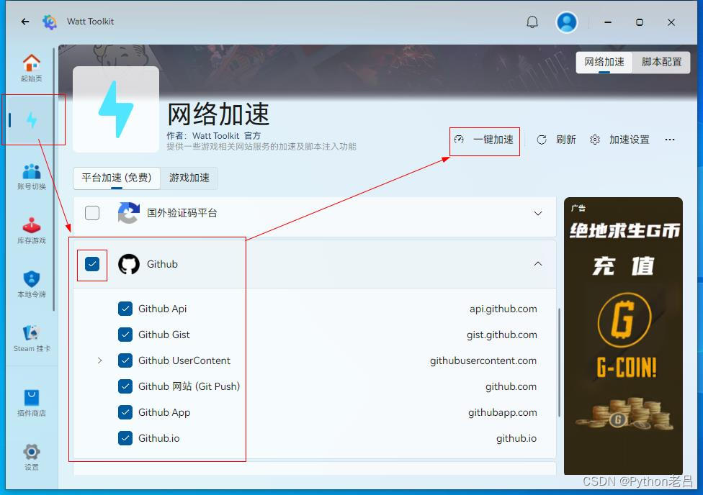Open Steam 挂卡 card idle sidebar icon
The width and height of the screenshot is (703, 495).
click(x=32, y=338)
